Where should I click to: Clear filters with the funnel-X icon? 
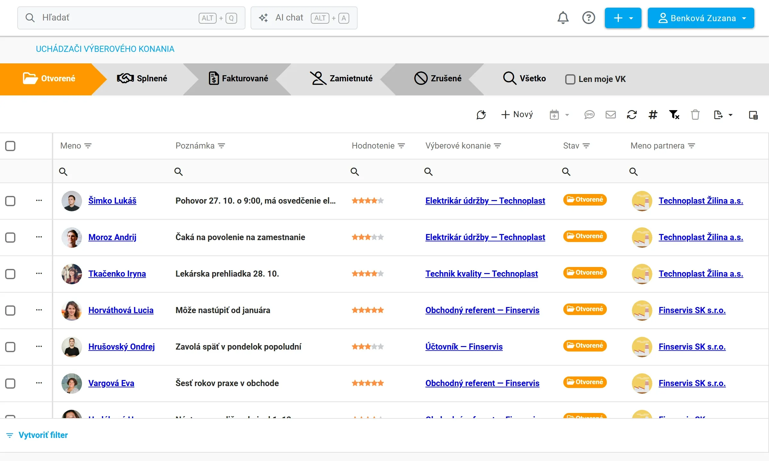coord(674,115)
